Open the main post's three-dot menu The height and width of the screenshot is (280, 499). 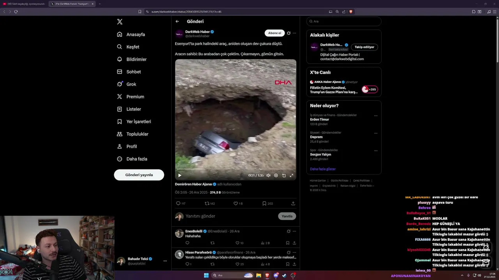click(294, 33)
